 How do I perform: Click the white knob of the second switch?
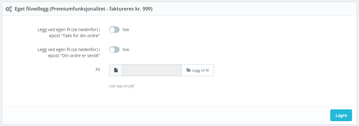112,50
